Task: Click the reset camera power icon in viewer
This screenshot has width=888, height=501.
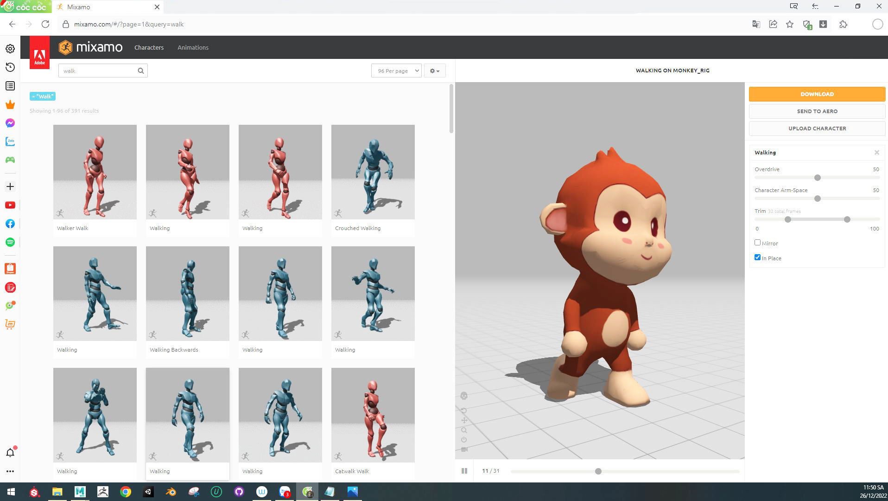Action: 464,440
